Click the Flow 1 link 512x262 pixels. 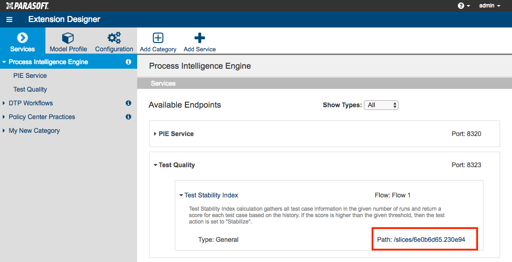401,195
